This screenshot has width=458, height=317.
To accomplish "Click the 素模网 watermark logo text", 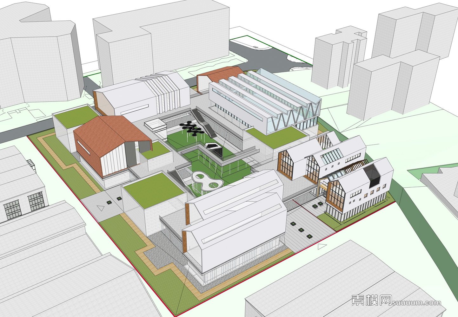I will click(371, 300).
